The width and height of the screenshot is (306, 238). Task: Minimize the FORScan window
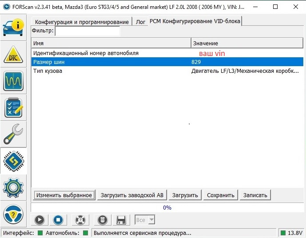click(255, 7)
